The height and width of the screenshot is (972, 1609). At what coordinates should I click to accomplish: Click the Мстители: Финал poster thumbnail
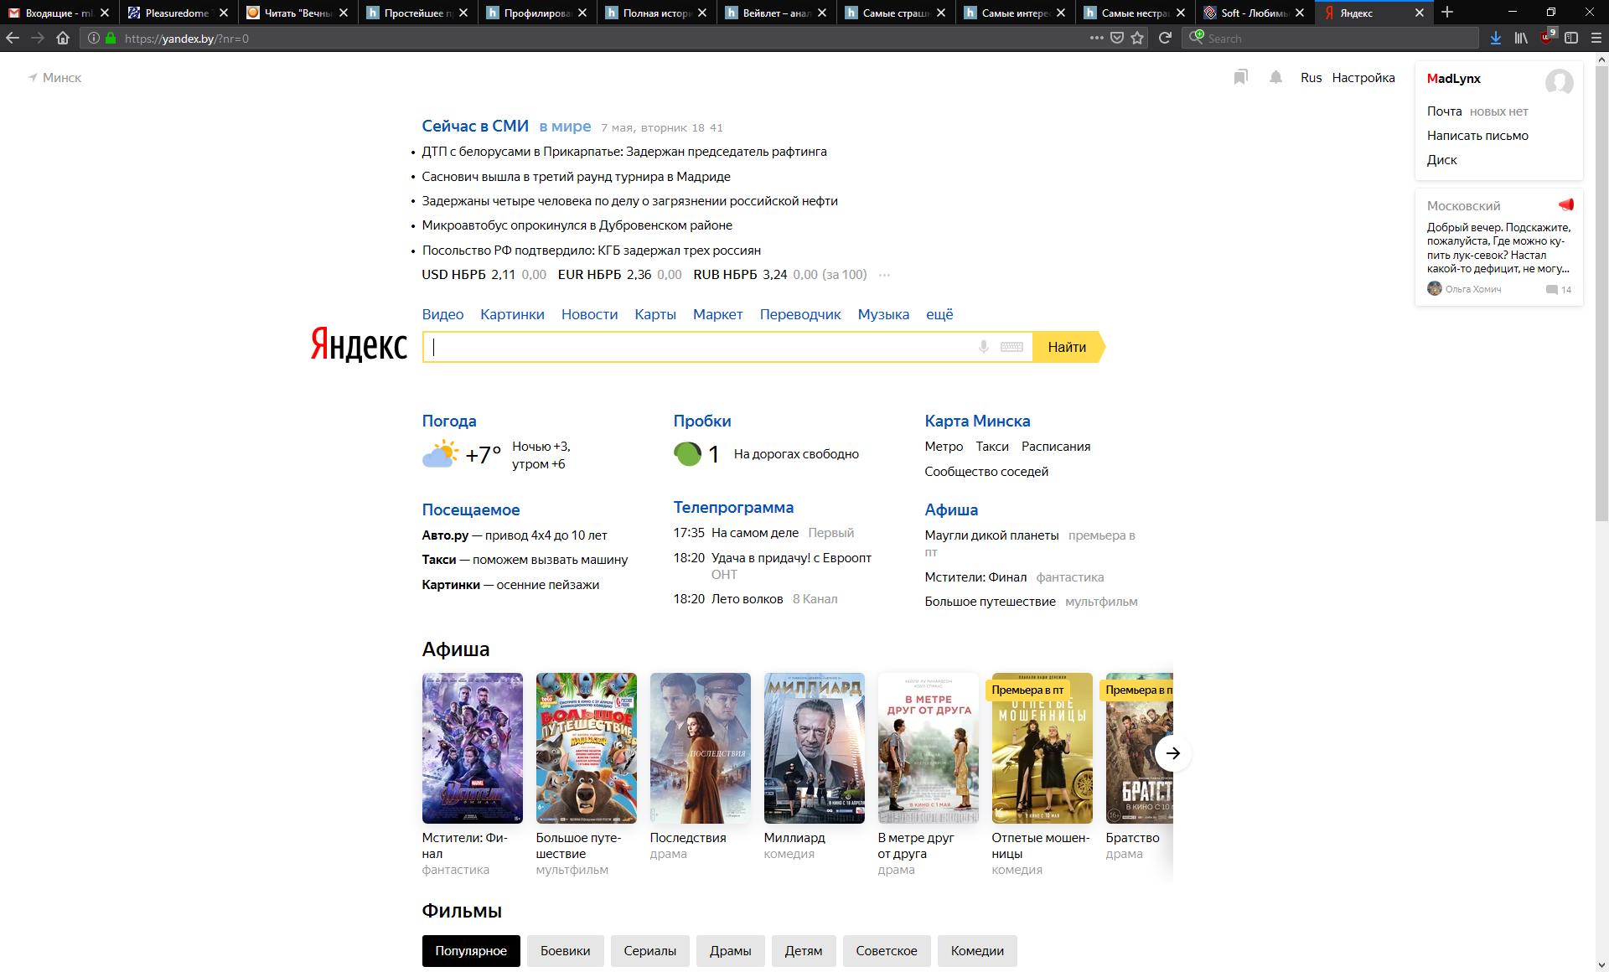472,747
